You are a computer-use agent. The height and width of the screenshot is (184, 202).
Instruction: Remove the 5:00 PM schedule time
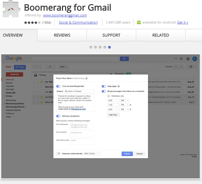tap(130, 110)
